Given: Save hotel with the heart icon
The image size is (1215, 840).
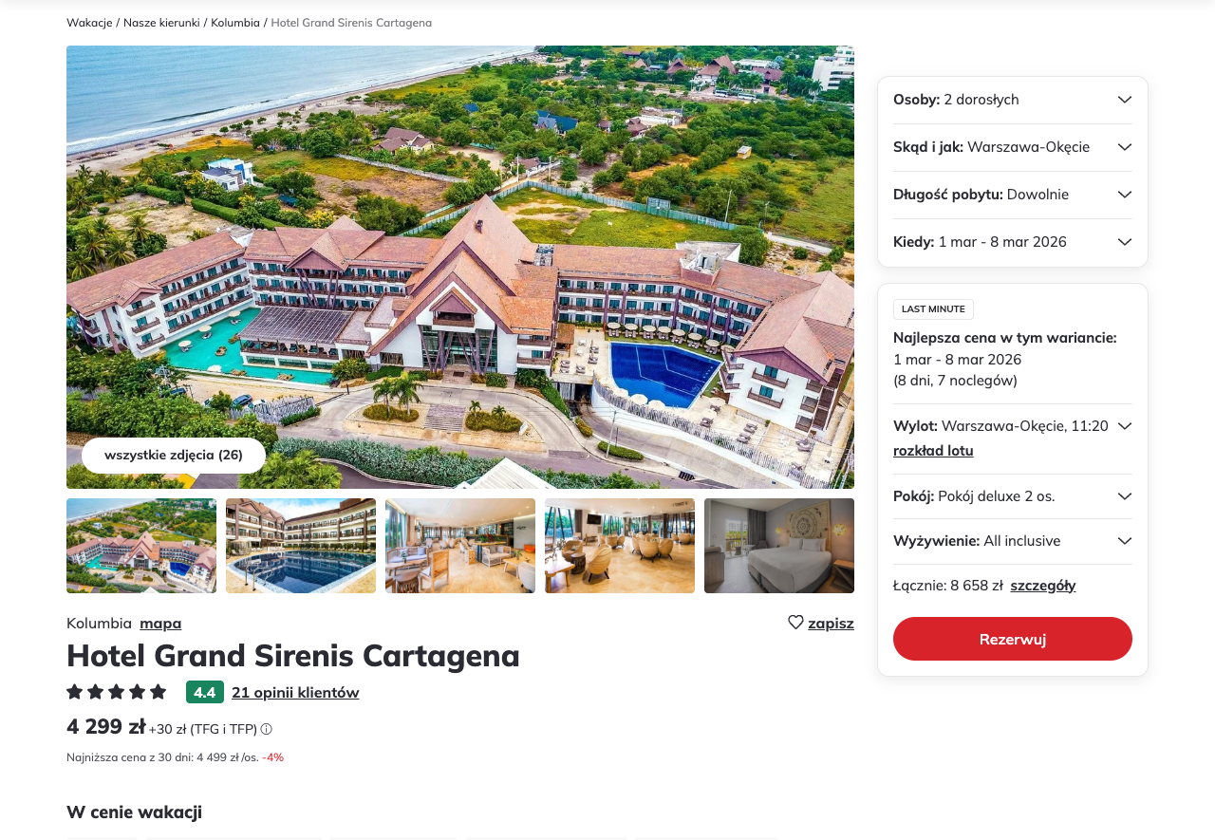Looking at the screenshot, I should 795,623.
